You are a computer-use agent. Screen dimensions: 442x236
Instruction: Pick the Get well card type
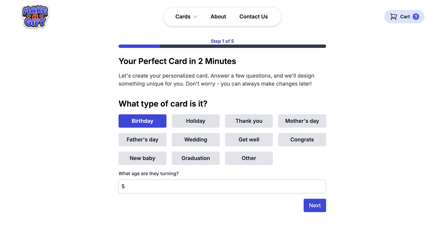(249, 140)
